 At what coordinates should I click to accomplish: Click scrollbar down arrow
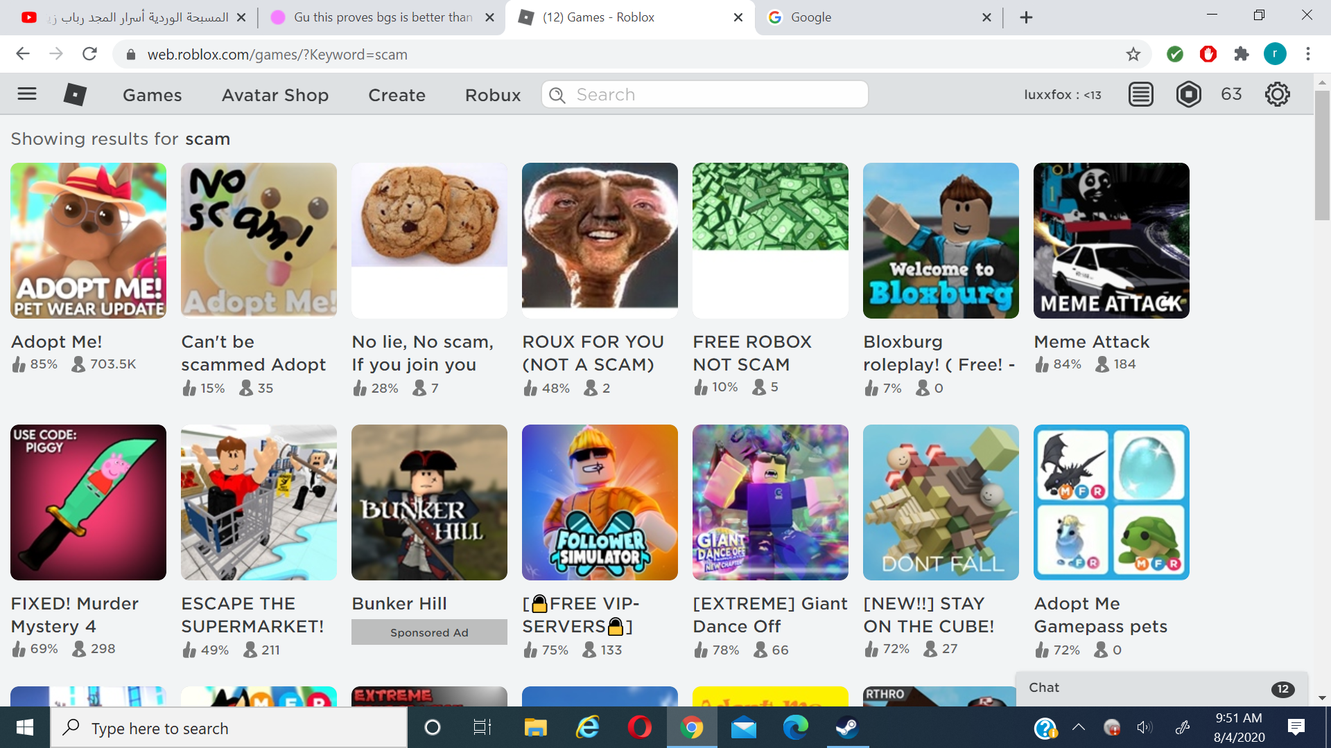coord(1322,698)
